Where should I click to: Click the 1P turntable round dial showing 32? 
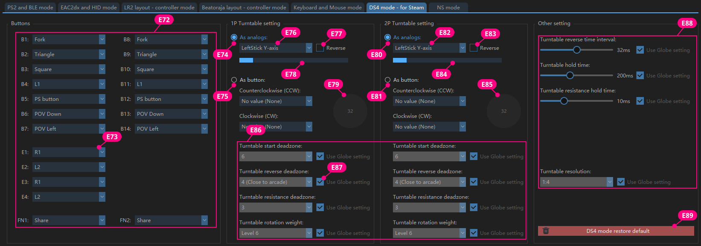(x=350, y=111)
